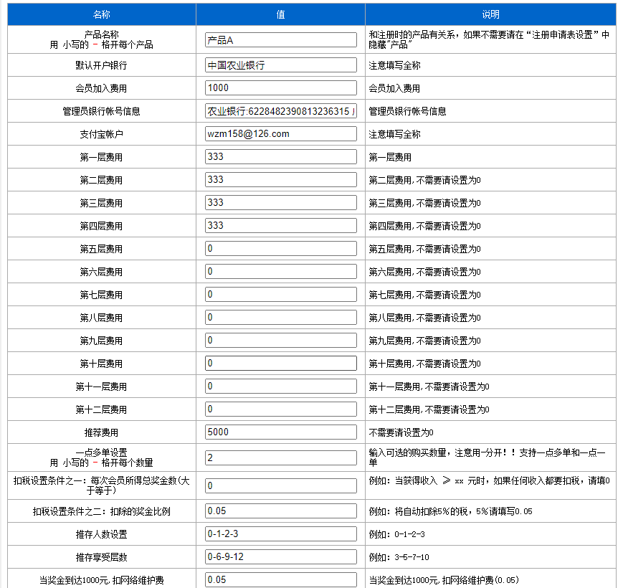Edit the 推荐费用 field showing 5000
623x588 pixels.
(x=280, y=432)
